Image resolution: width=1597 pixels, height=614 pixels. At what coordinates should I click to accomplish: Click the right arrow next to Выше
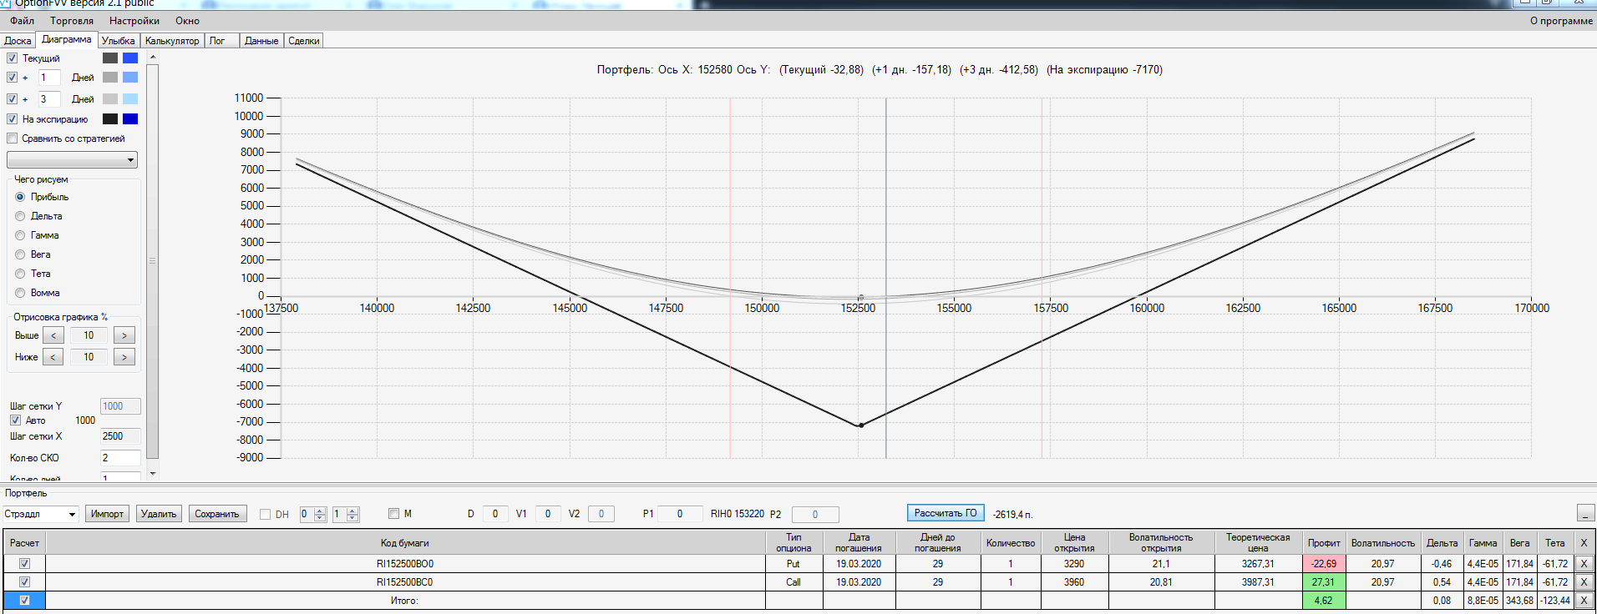pyautogui.click(x=124, y=335)
